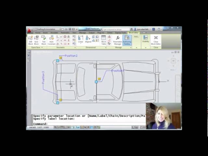Image resolution: width=208 pixels, height=156 pixels.
Task: Toggle the Authoring Palettes button
Action: [127, 39]
